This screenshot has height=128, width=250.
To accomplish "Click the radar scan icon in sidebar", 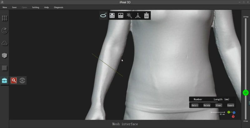I will [x=5, y=31].
